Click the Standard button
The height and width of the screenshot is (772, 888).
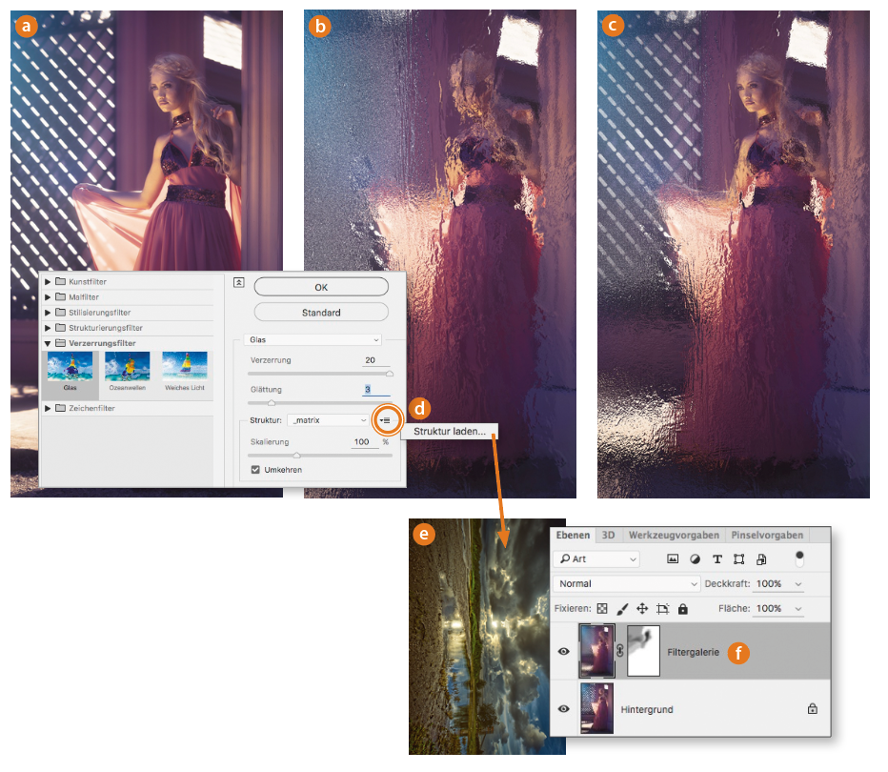point(321,313)
